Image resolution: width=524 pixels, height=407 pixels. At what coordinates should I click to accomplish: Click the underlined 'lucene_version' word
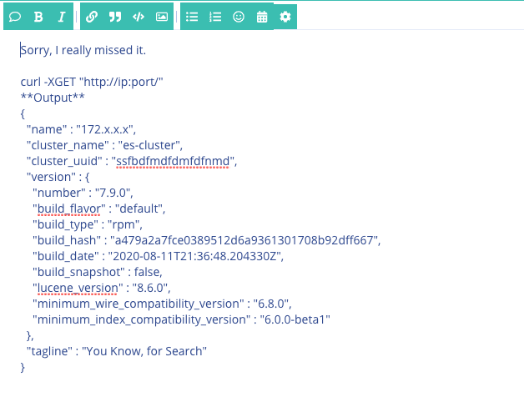point(78,288)
